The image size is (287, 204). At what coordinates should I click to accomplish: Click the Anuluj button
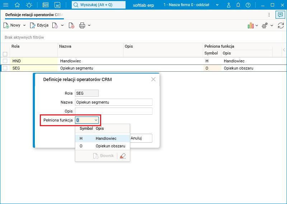tap(141, 138)
